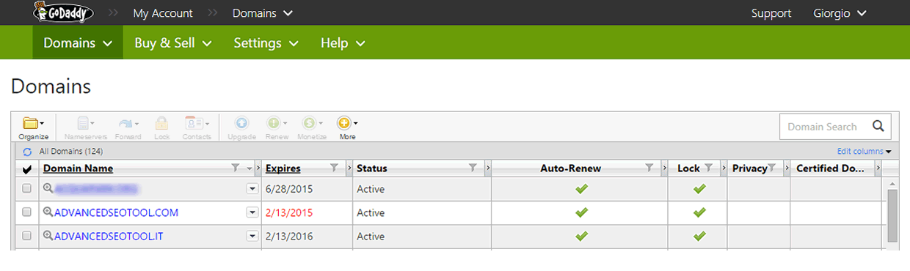
Task: Click the filter icon in Auto-Renew column
Action: click(649, 168)
